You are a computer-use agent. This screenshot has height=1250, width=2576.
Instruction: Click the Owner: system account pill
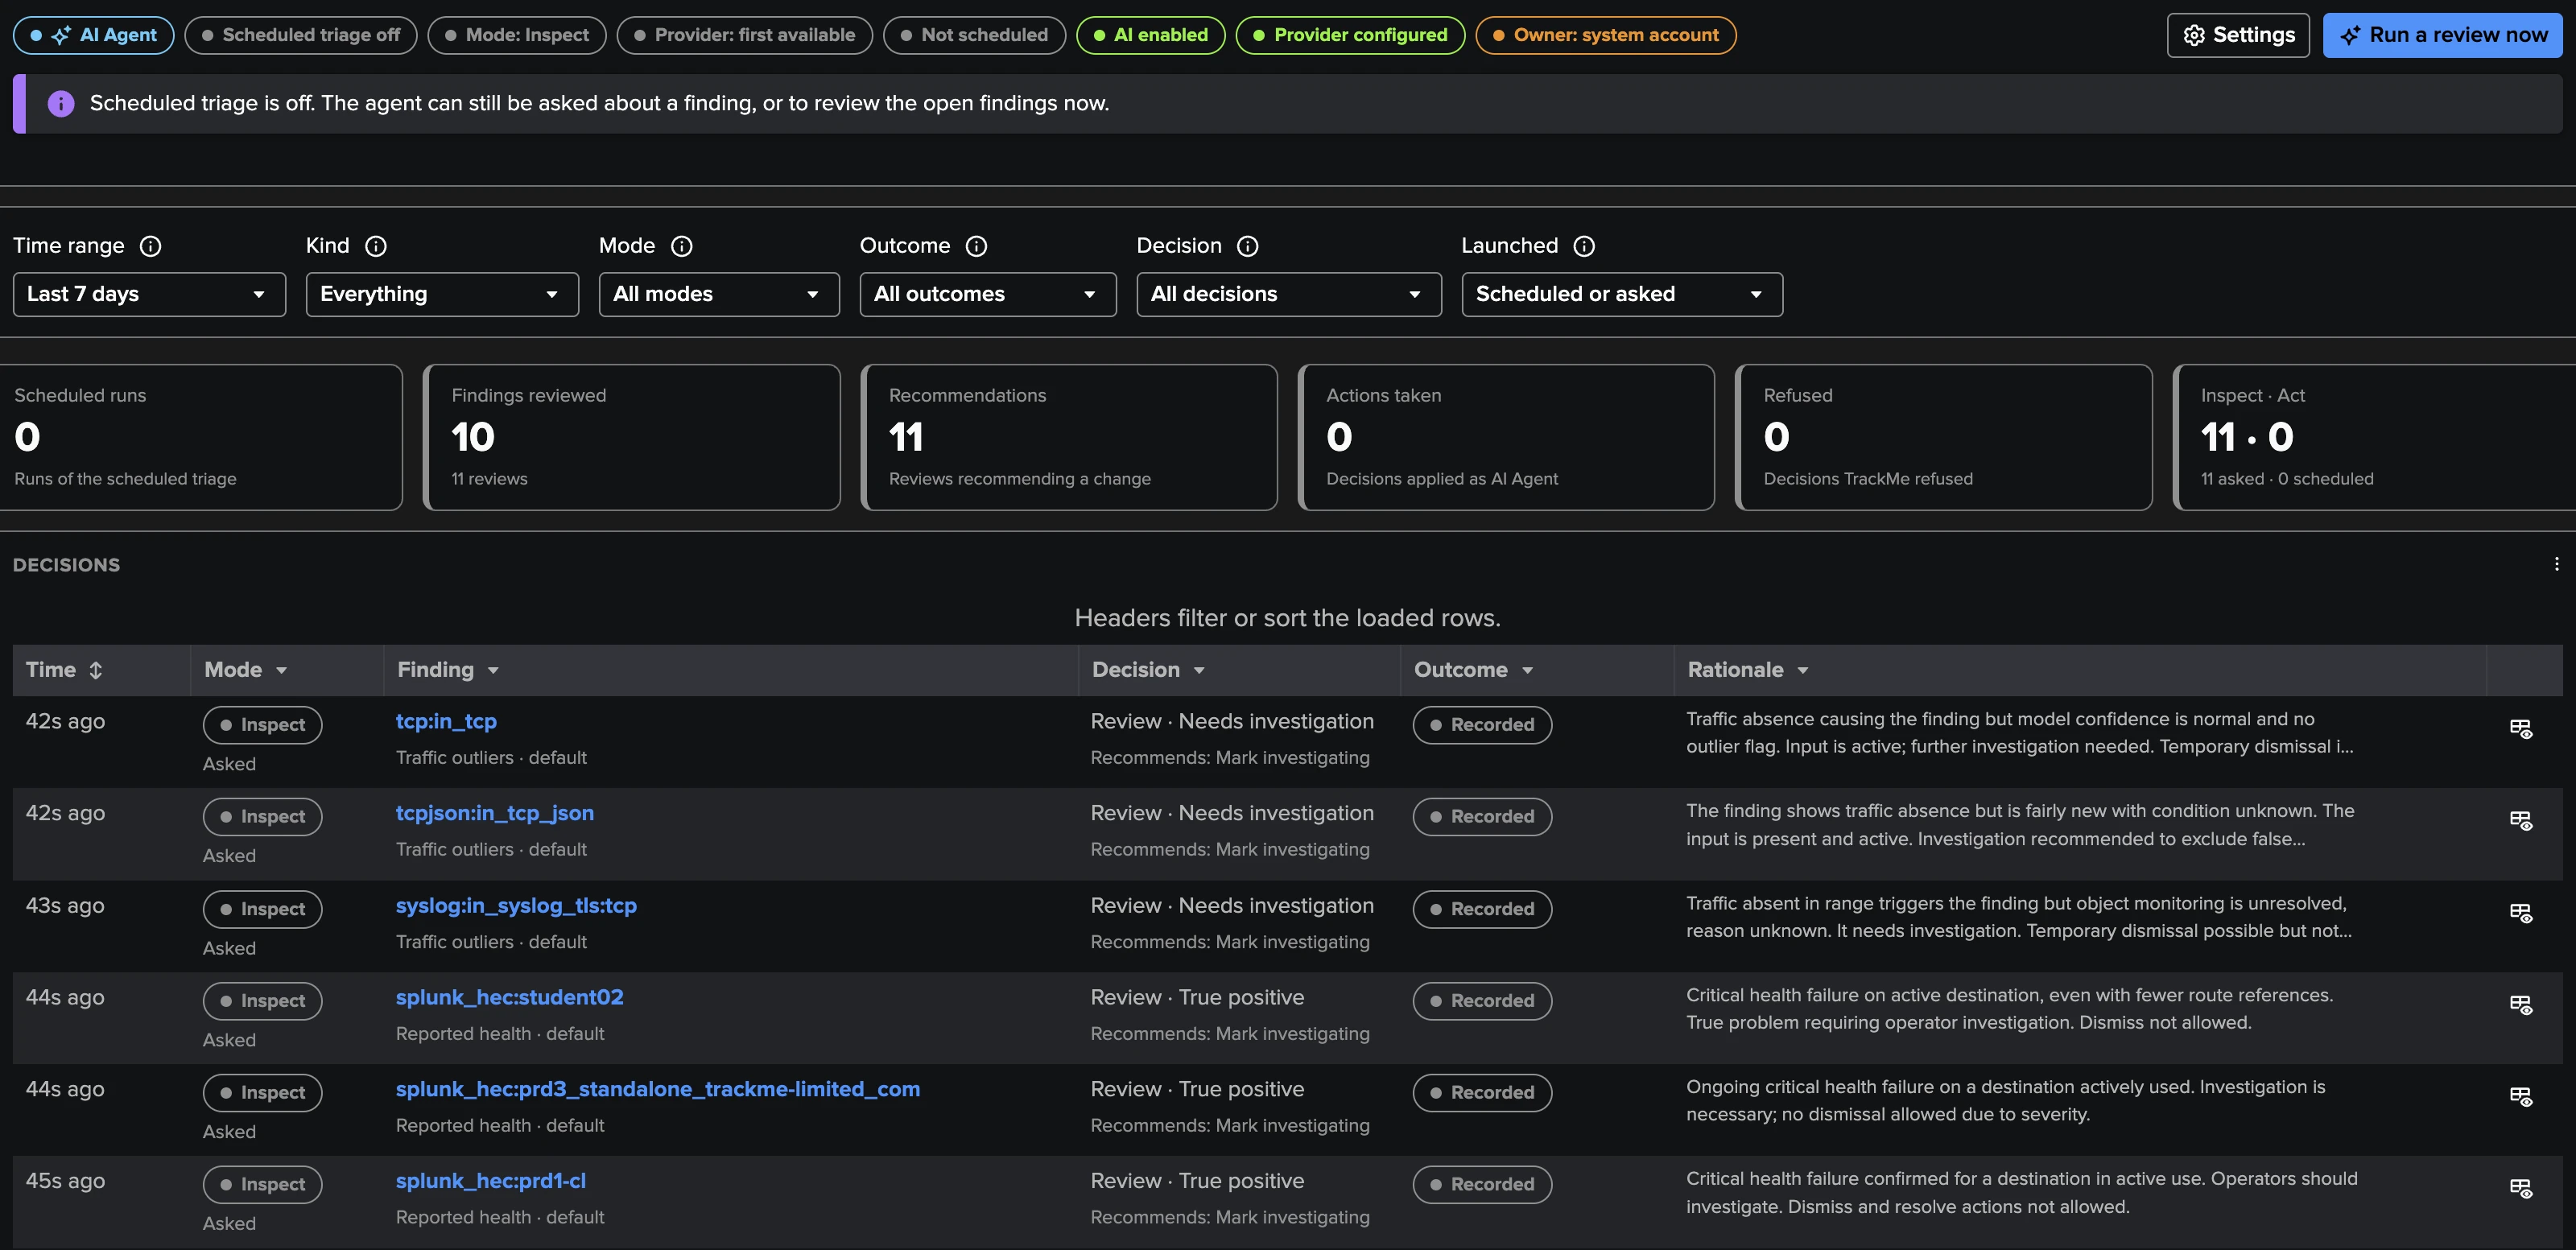pyautogui.click(x=1606, y=35)
